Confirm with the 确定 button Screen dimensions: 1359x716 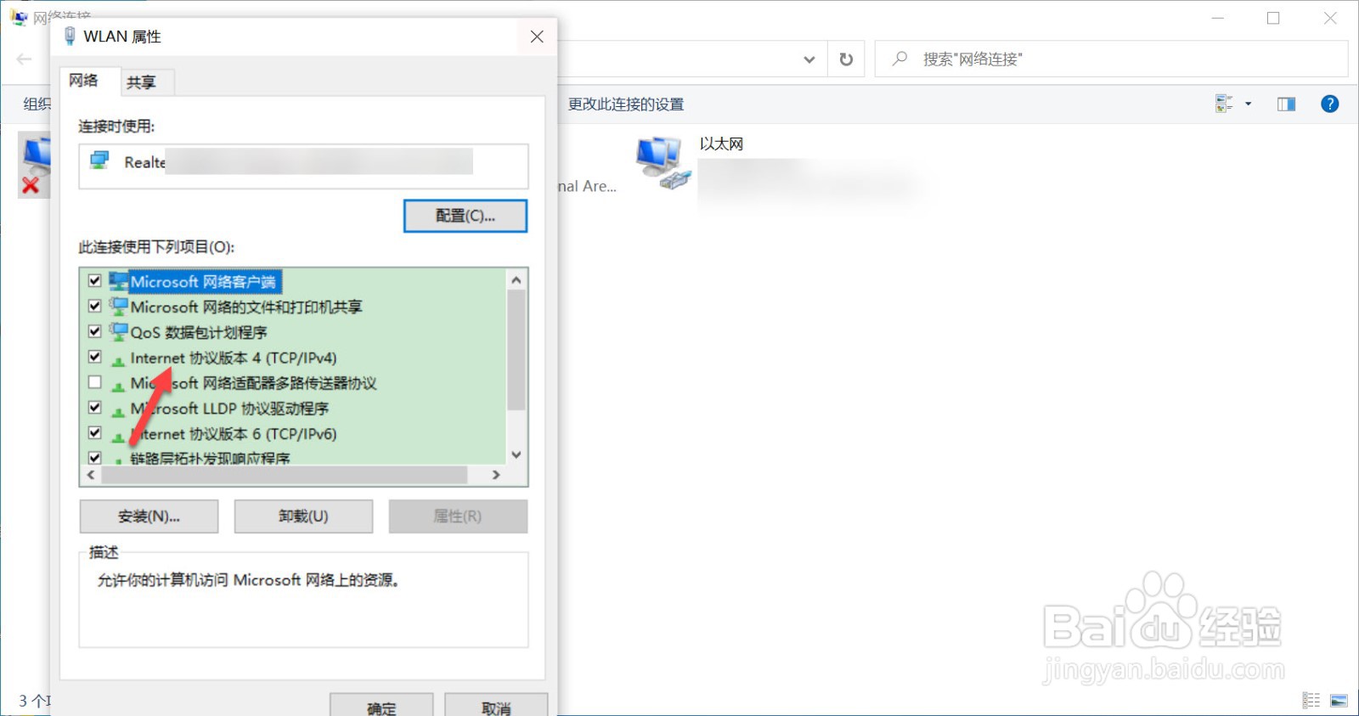(x=381, y=707)
